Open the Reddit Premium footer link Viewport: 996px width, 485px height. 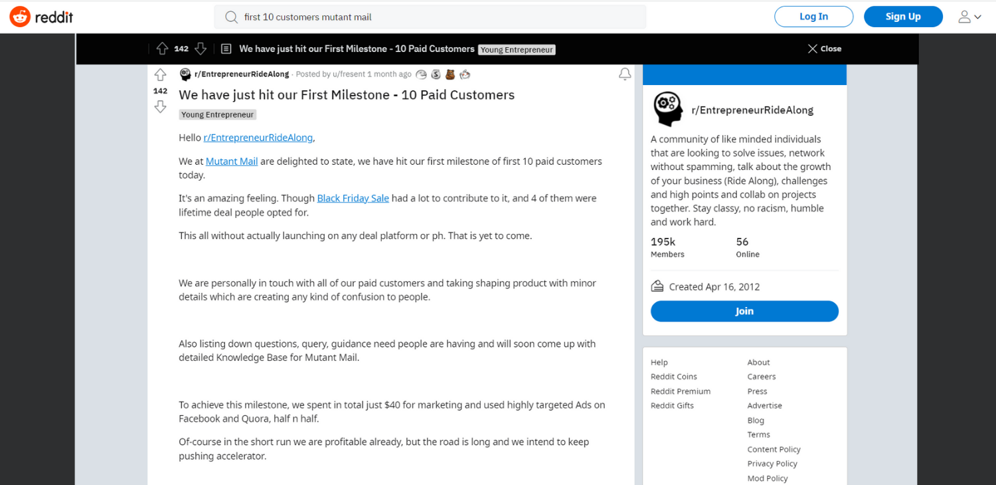[681, 391]
